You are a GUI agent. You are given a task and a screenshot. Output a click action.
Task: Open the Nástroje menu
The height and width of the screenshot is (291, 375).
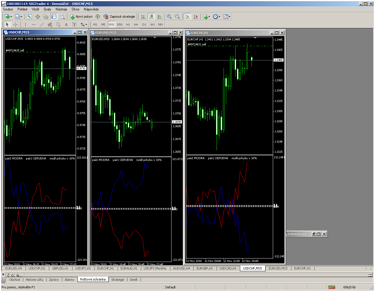[61, 9]
